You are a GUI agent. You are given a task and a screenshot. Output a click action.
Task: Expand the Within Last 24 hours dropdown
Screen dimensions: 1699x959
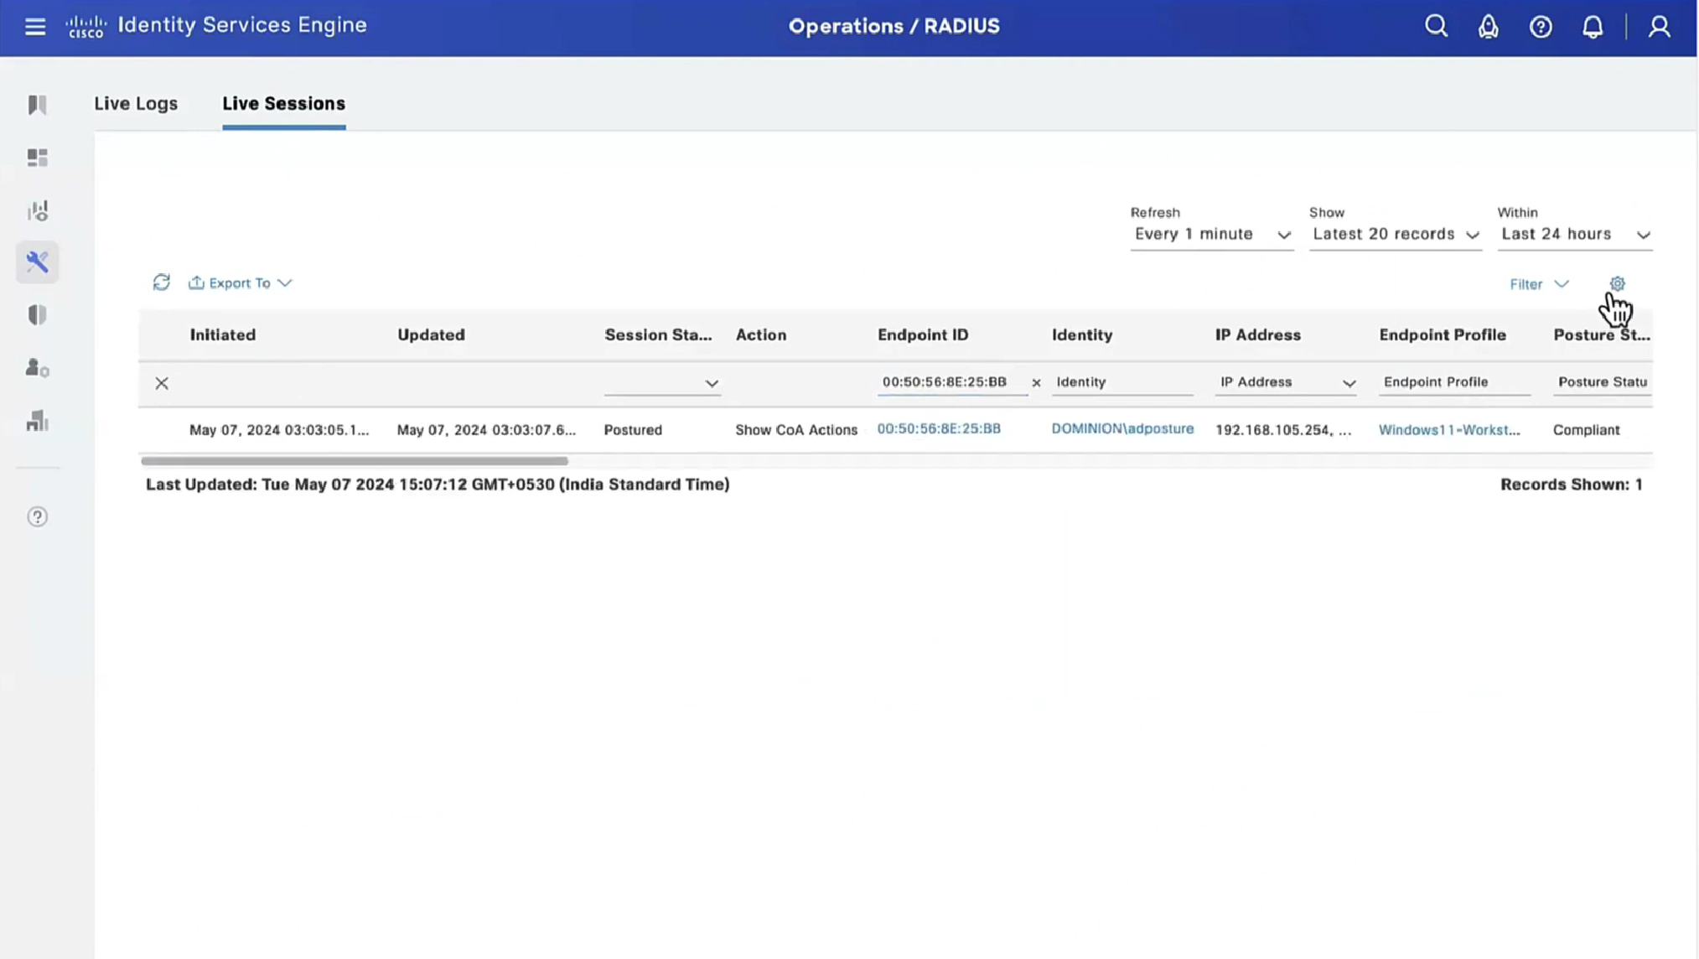[x=1574, y=235]
